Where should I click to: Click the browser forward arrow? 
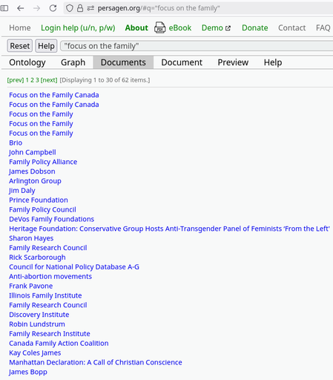coord(36,8)
